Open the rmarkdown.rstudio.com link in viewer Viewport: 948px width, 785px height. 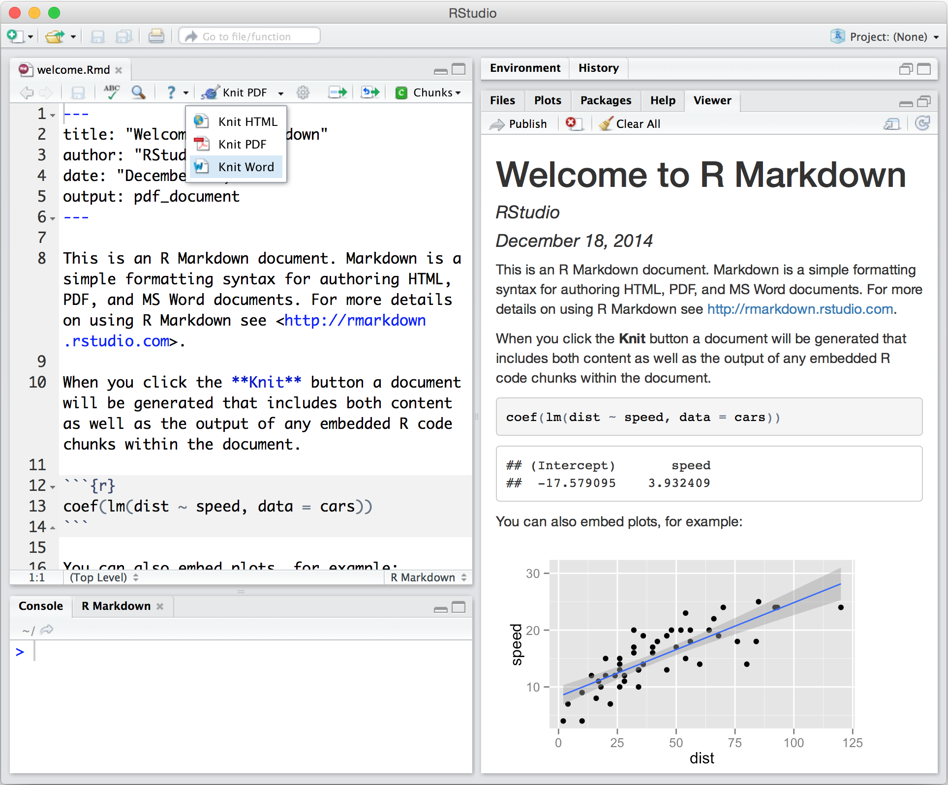click(x=800, y=309)
